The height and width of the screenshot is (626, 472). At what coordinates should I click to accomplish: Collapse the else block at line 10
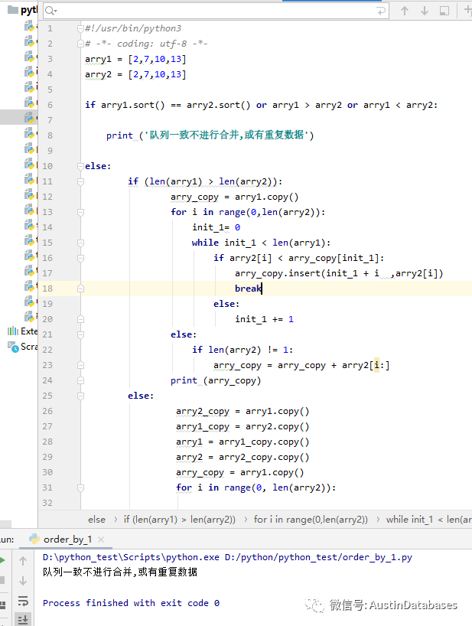click(x=80, y=166)
